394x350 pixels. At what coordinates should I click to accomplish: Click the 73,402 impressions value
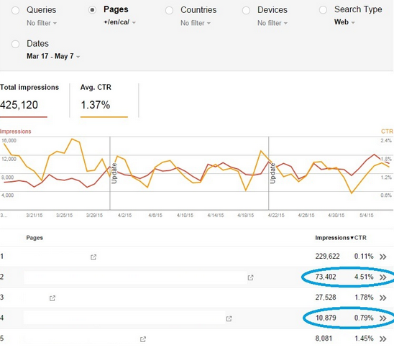[326, 277]
